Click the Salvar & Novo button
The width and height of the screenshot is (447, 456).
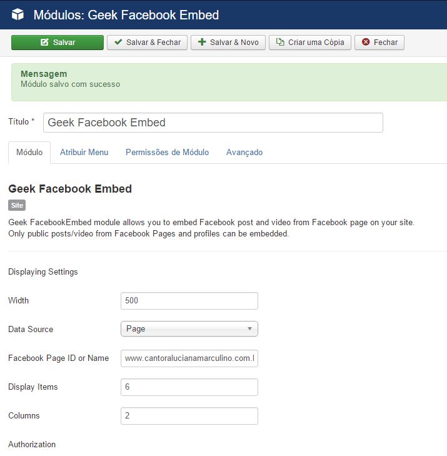(x=228, y=43)
